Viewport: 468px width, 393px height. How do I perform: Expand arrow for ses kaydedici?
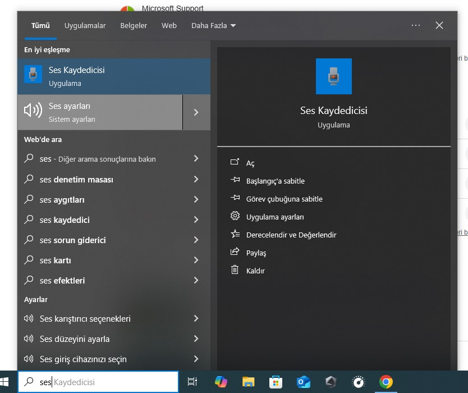coord(196,220)
